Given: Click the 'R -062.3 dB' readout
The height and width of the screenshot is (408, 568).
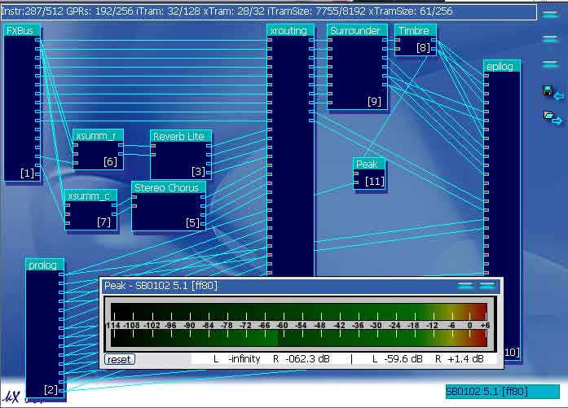Looking at the screenshot, I should point(302,359).
